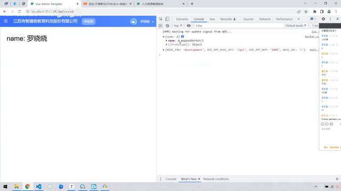
Task: Go back in browser history
Action: pyautogui.click(x=5, y=12)
